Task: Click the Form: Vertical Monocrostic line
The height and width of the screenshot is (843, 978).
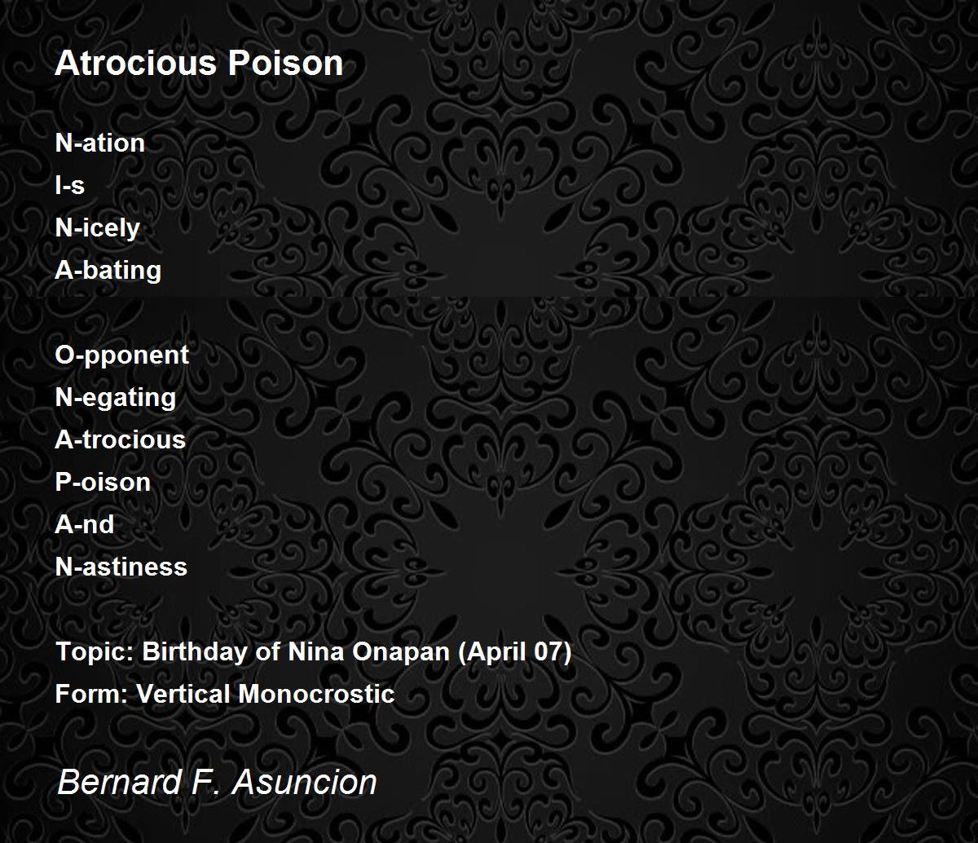Action: tap(224, 694)
